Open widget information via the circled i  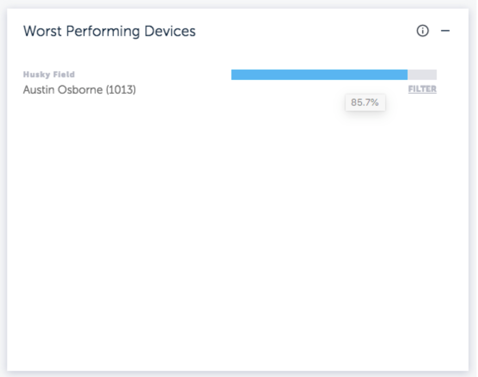tap(422, 30)
